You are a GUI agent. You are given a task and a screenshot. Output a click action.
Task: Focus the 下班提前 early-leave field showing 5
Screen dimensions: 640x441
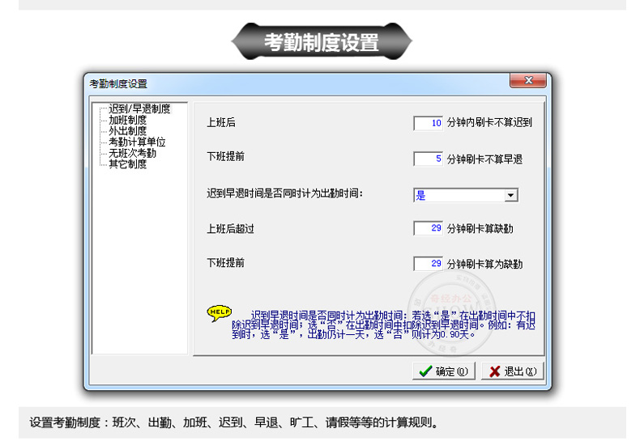tap(428, 159)
